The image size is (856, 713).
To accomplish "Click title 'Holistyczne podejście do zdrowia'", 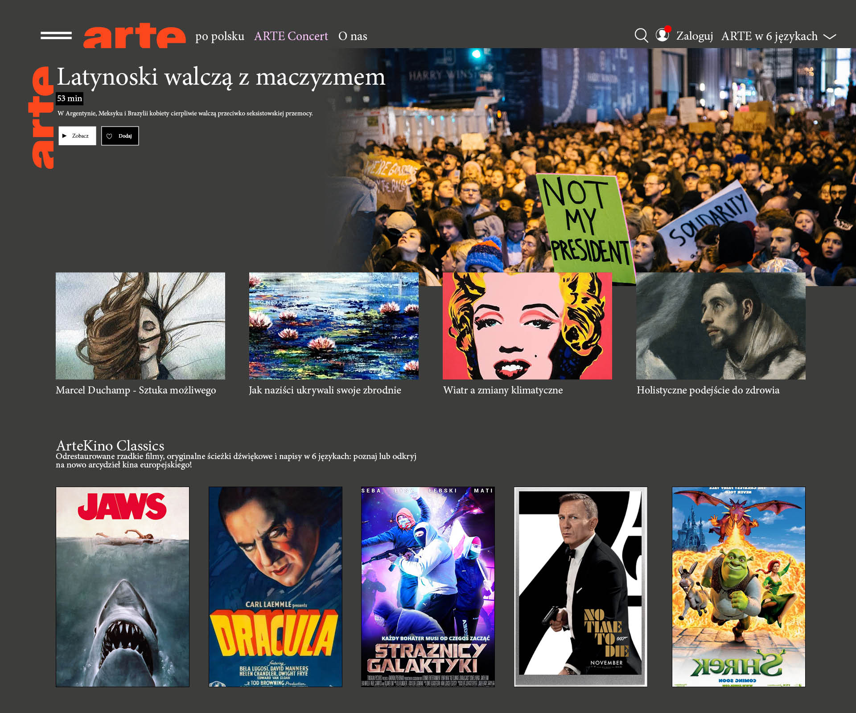I will [708, 390].
